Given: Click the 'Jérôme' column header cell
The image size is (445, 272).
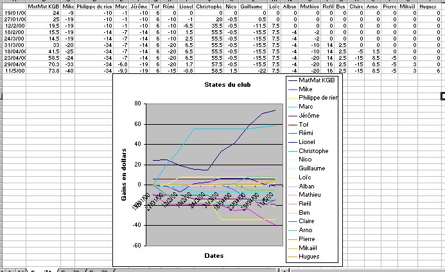Looking at the screenshot, I should tap(139, 6).
